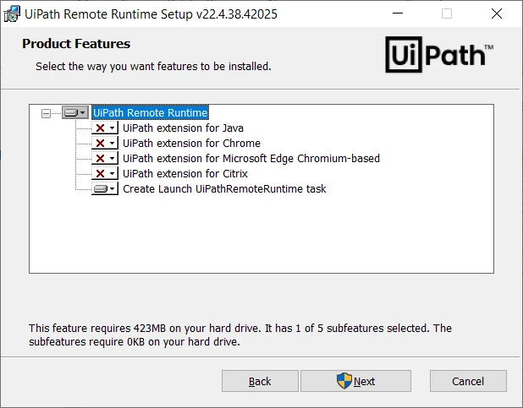Close the setup window
523x408 pixels.
pos(497,14)
